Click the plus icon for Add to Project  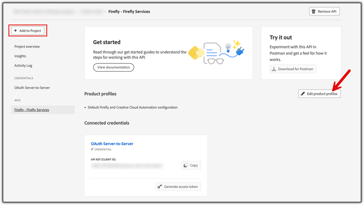click(x=15, y=30)
